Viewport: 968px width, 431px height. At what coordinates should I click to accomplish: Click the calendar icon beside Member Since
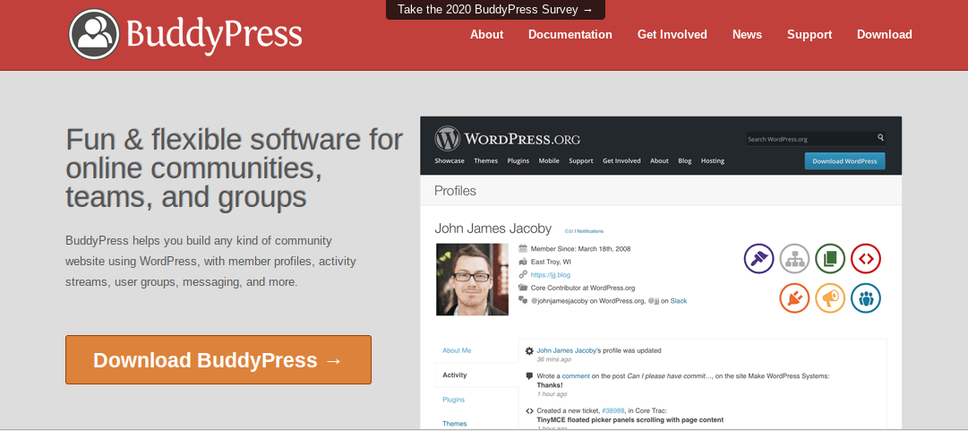[x=523, y=249]
